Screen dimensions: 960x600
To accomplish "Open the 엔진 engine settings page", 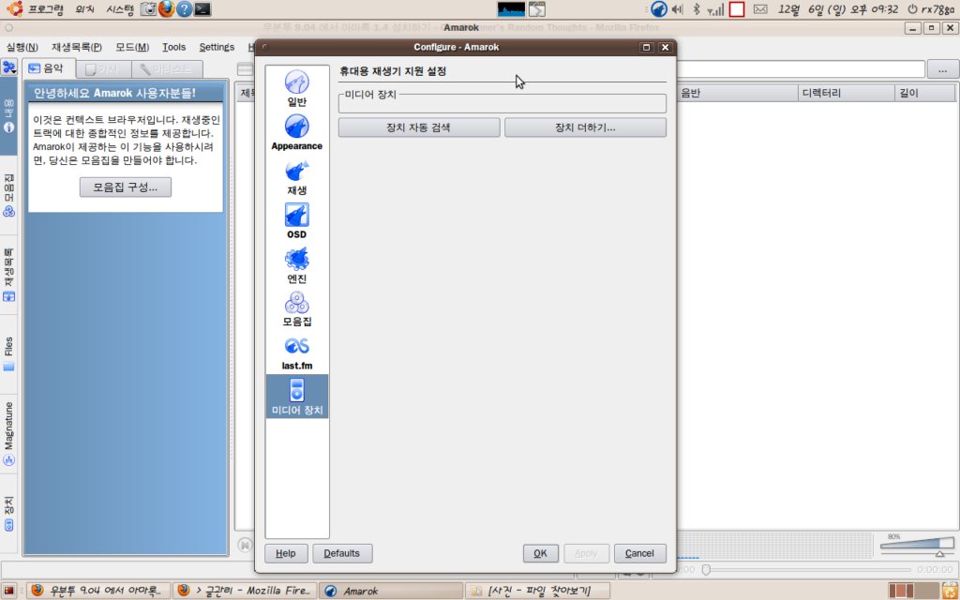I will click(x=297, y=265).
